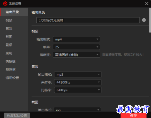151x118 pixels.
Task: Click the 截图 section heading
Action: 35,102
